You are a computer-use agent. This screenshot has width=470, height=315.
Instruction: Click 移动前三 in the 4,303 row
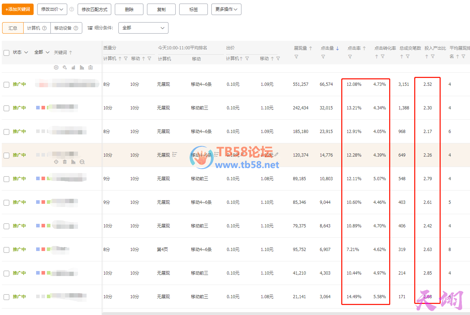point(200,273)
